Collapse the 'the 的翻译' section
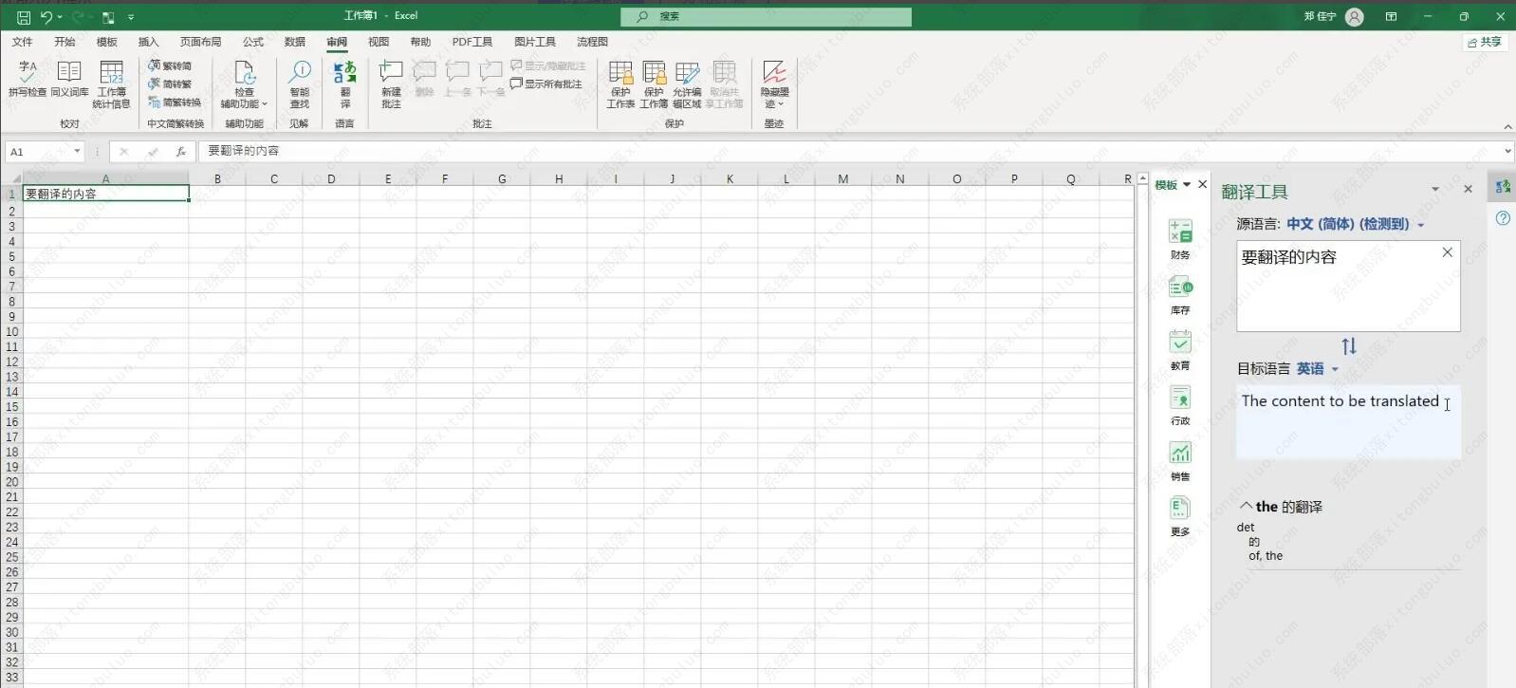 pos(1247,506)
